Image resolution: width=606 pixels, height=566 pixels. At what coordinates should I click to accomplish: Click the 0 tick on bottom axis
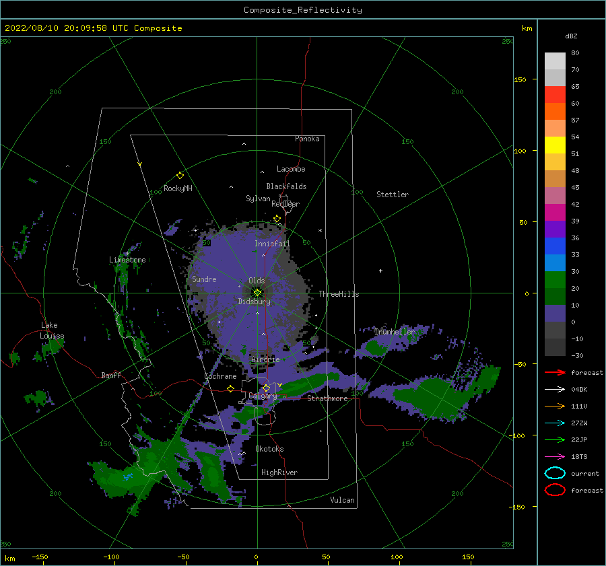click(257, 557)
